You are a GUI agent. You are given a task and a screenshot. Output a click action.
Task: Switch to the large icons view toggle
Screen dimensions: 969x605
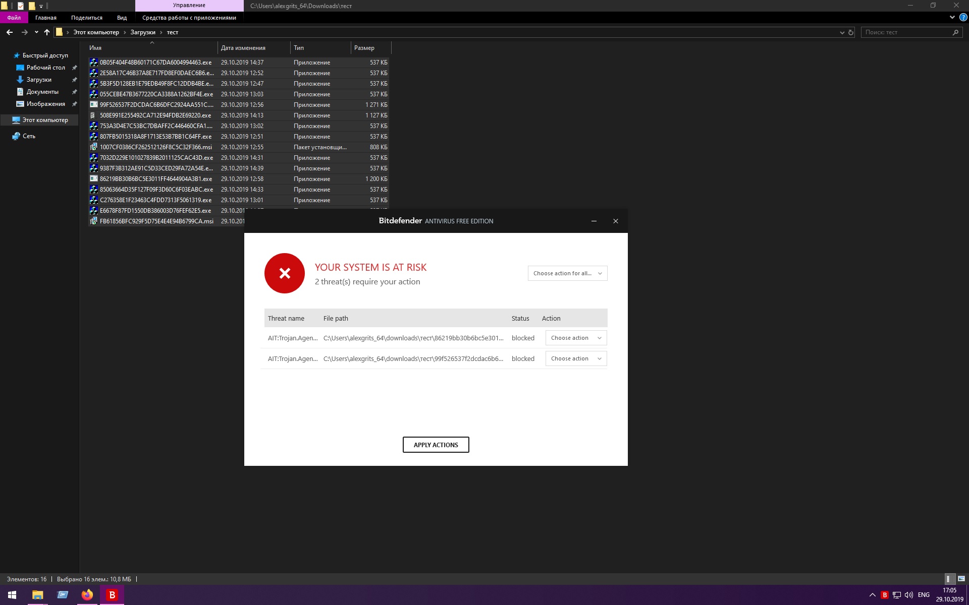point(961,579)
